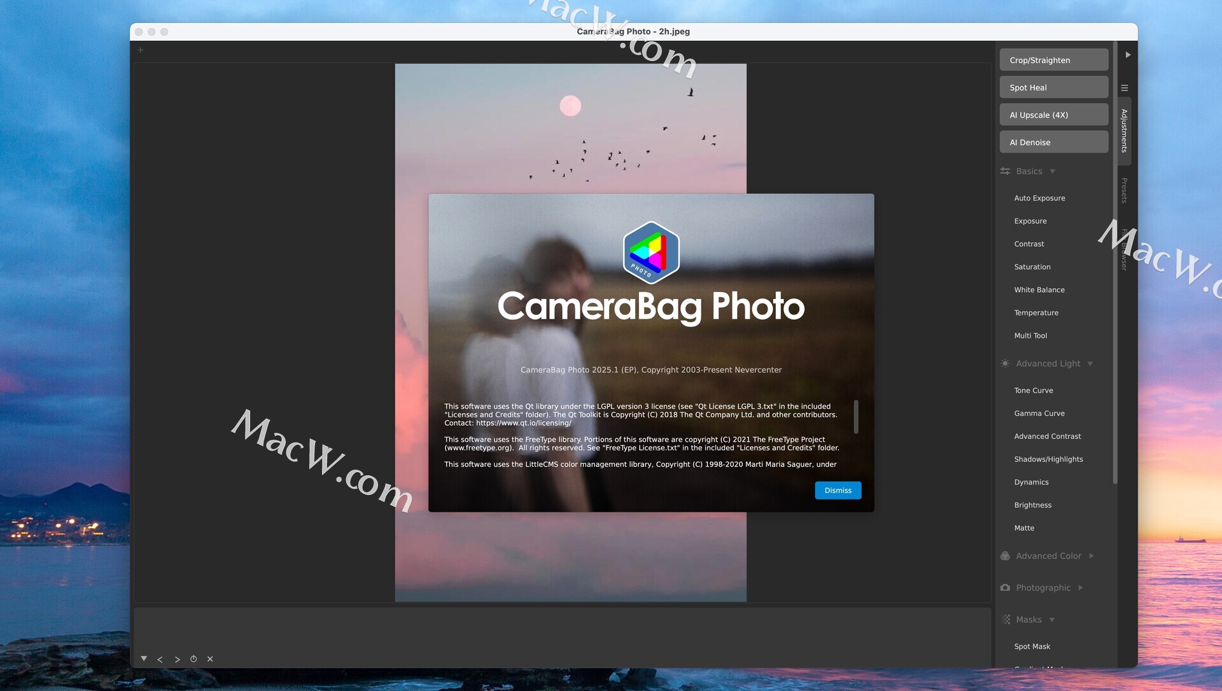The image size is (1222, 691).
Task: Click the Basics sliders icon
Action: (x=1005, y=171)
